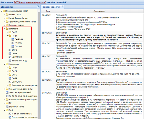Collapse the ГУ-1 folder arrow
144x119 pixels.
(x=4, y=110)
